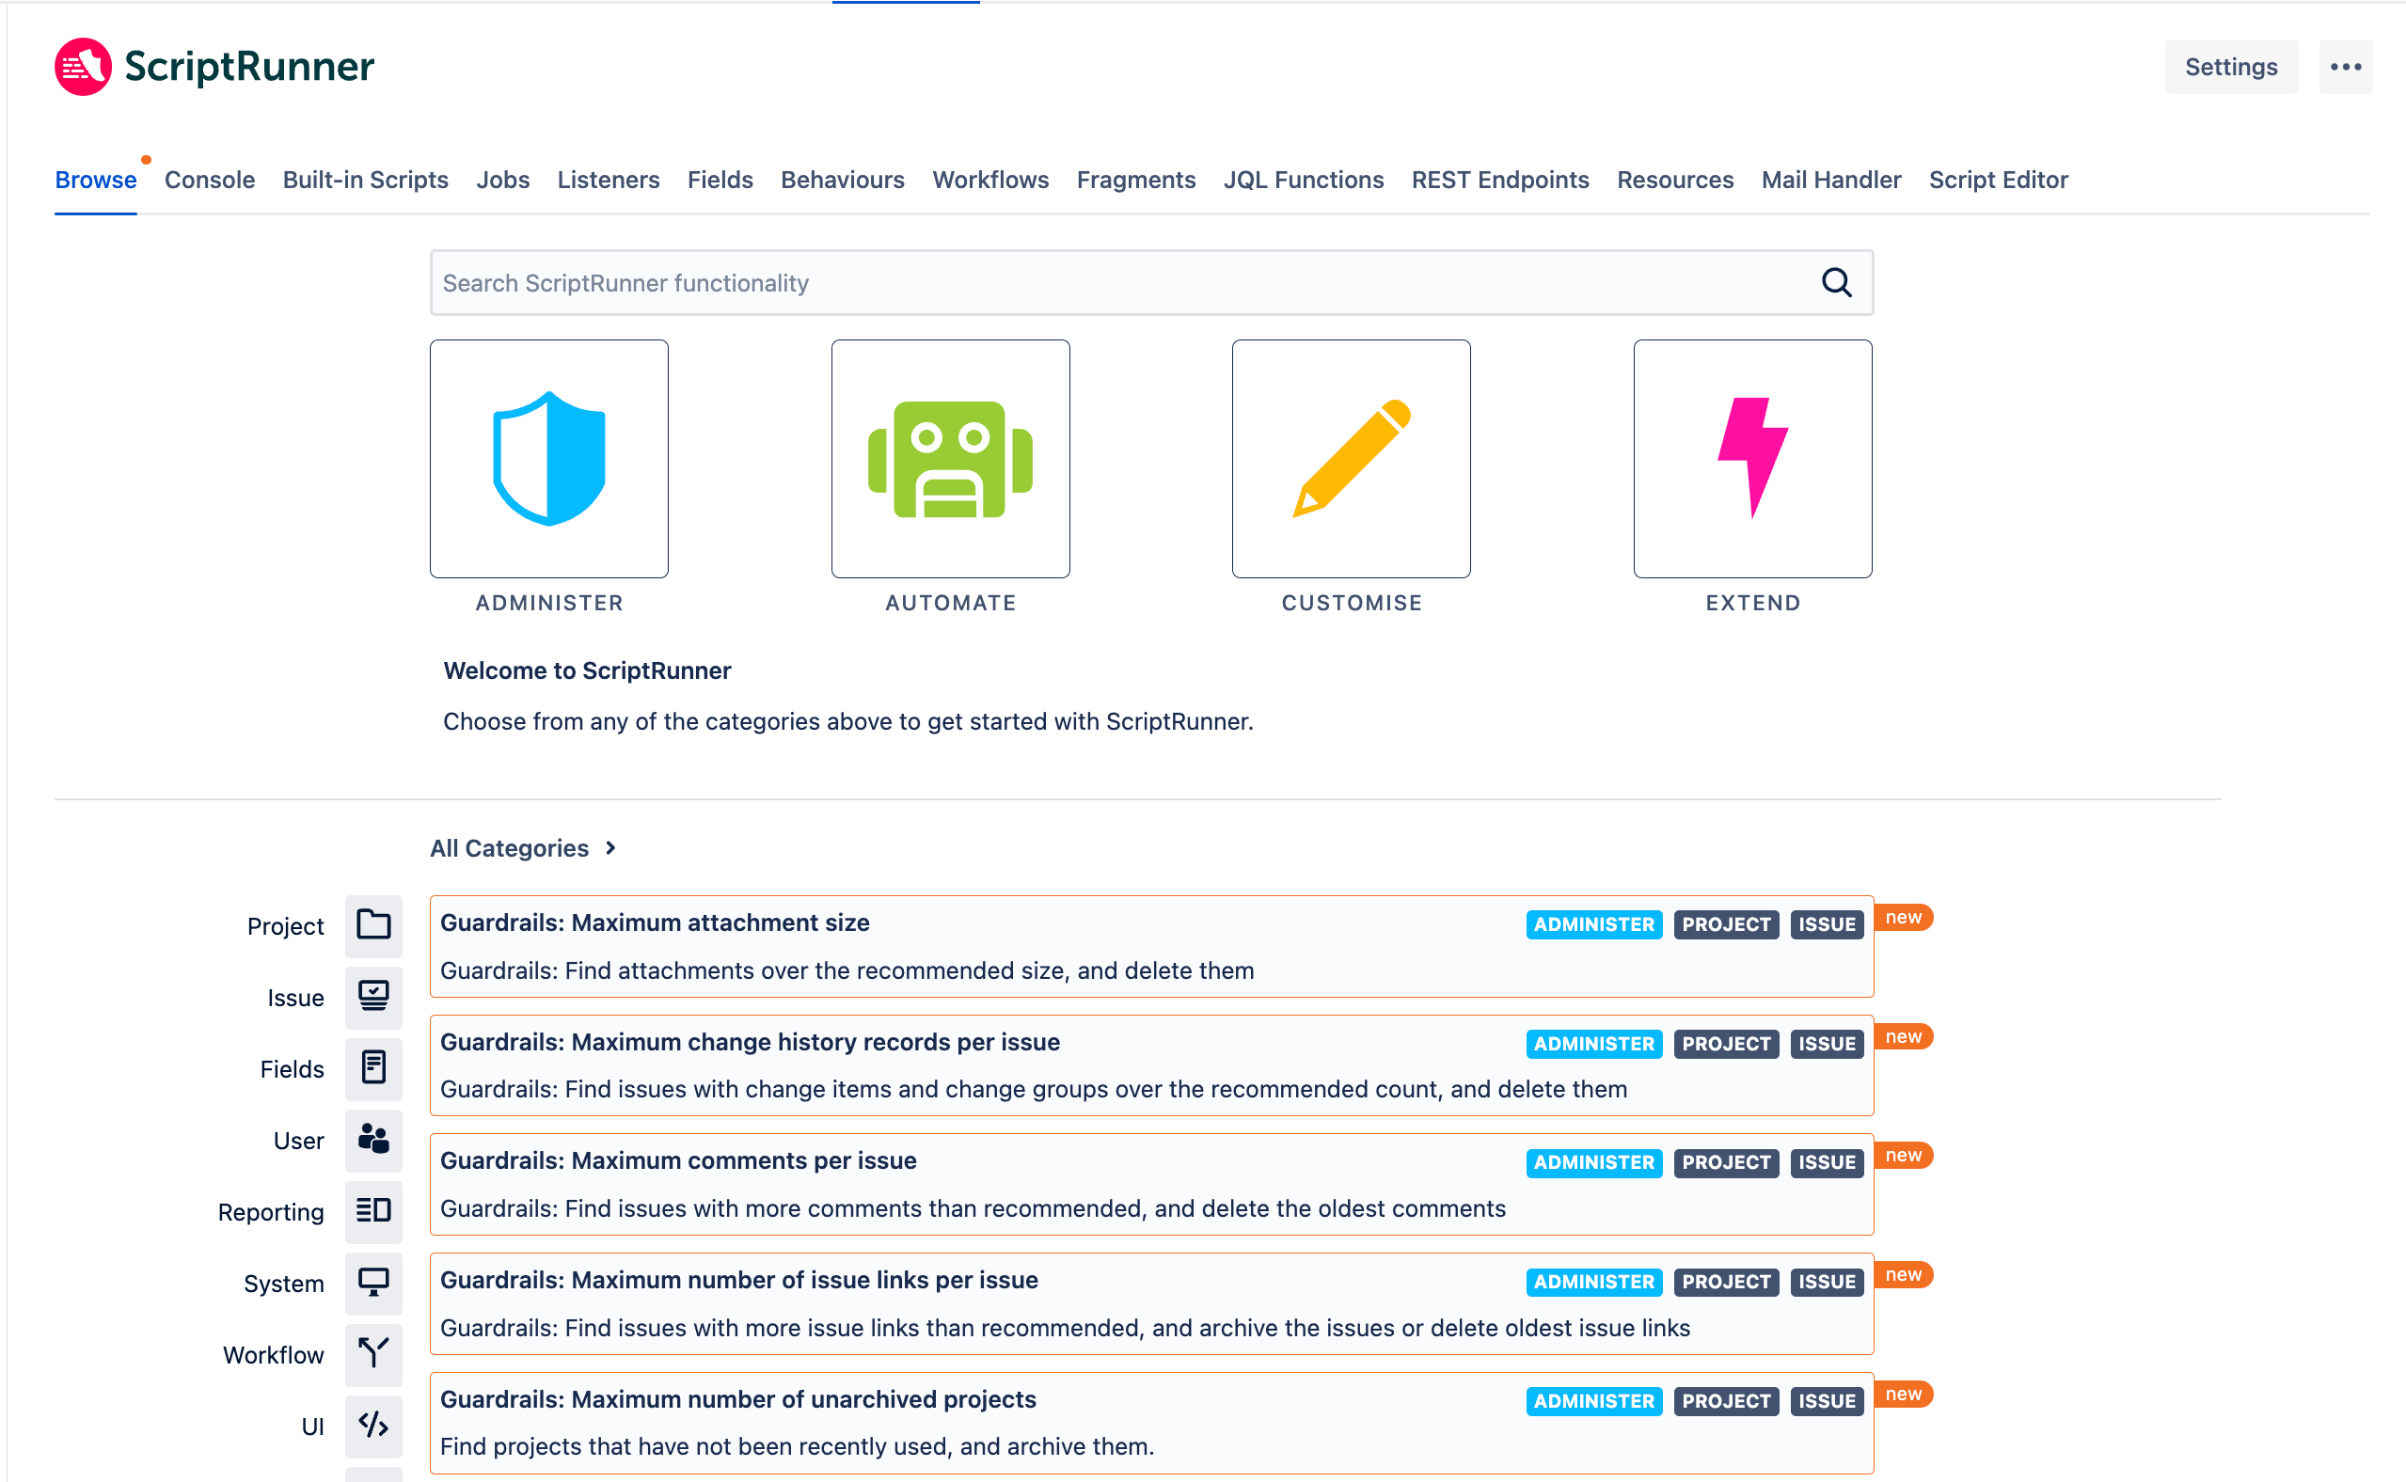Click the Settings button
This screenshot has width=2406, height=1482.
pyautogui.click(x=2230, y=67)
